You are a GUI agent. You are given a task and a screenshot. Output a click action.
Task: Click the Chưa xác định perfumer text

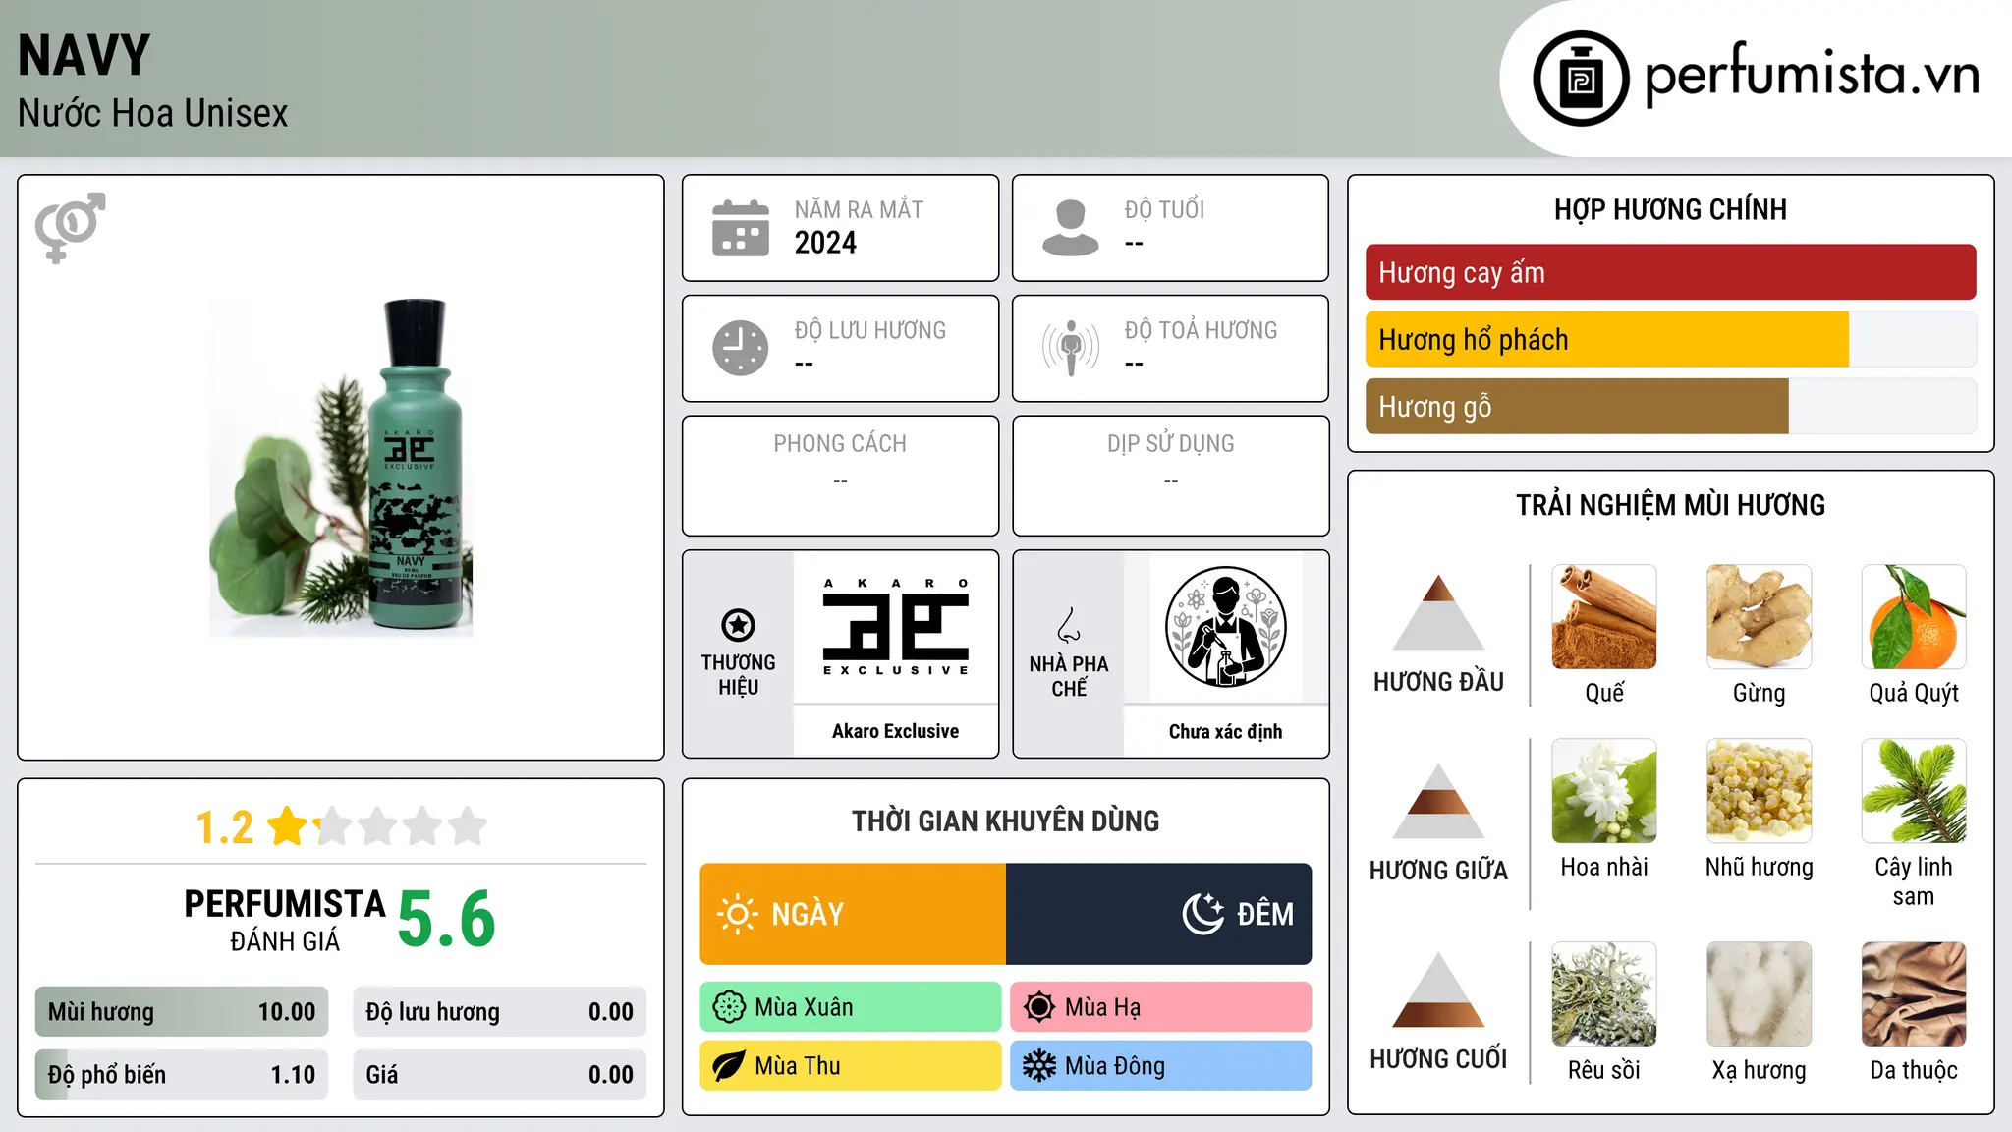click(x=1225, y=731)
